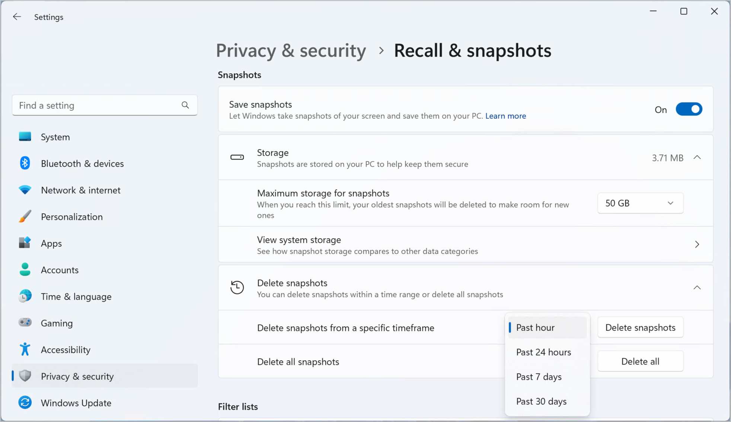731x422 pixels.
Task: Click Delete all snapshots button
Action: [x=641, y=361]
